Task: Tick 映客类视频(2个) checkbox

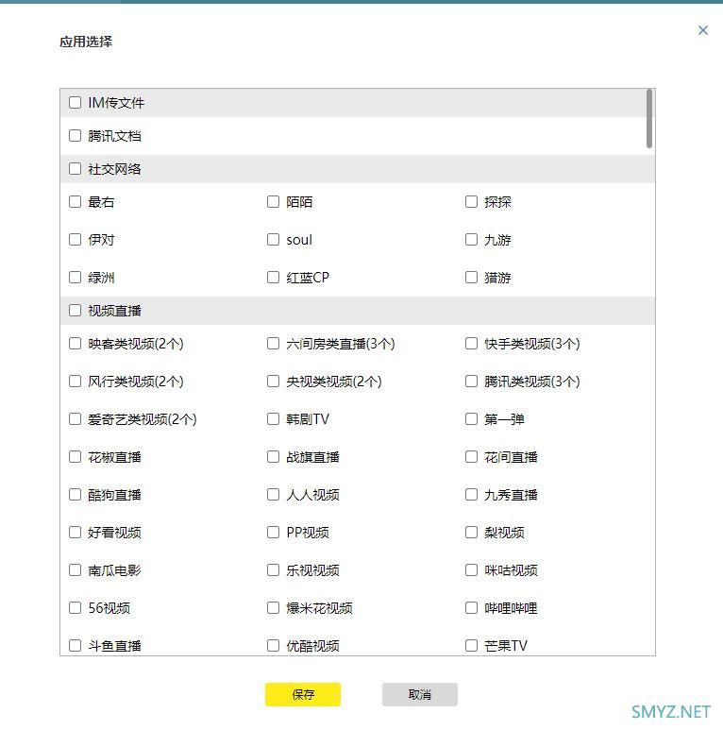Action: click(75, 343)
